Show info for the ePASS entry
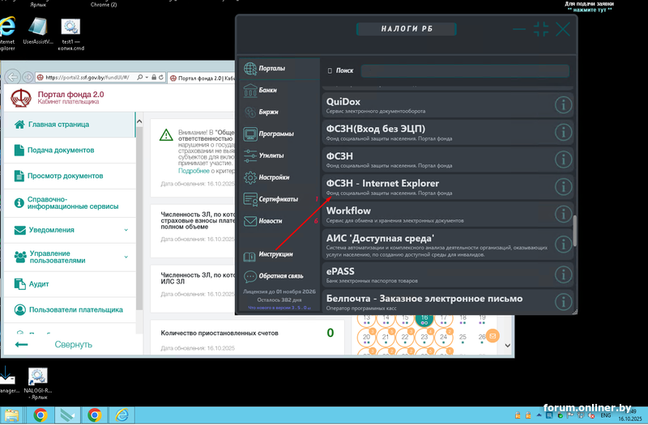Image resolution: width=648 pixels, height=425 pixels. (x=563, y=274)
